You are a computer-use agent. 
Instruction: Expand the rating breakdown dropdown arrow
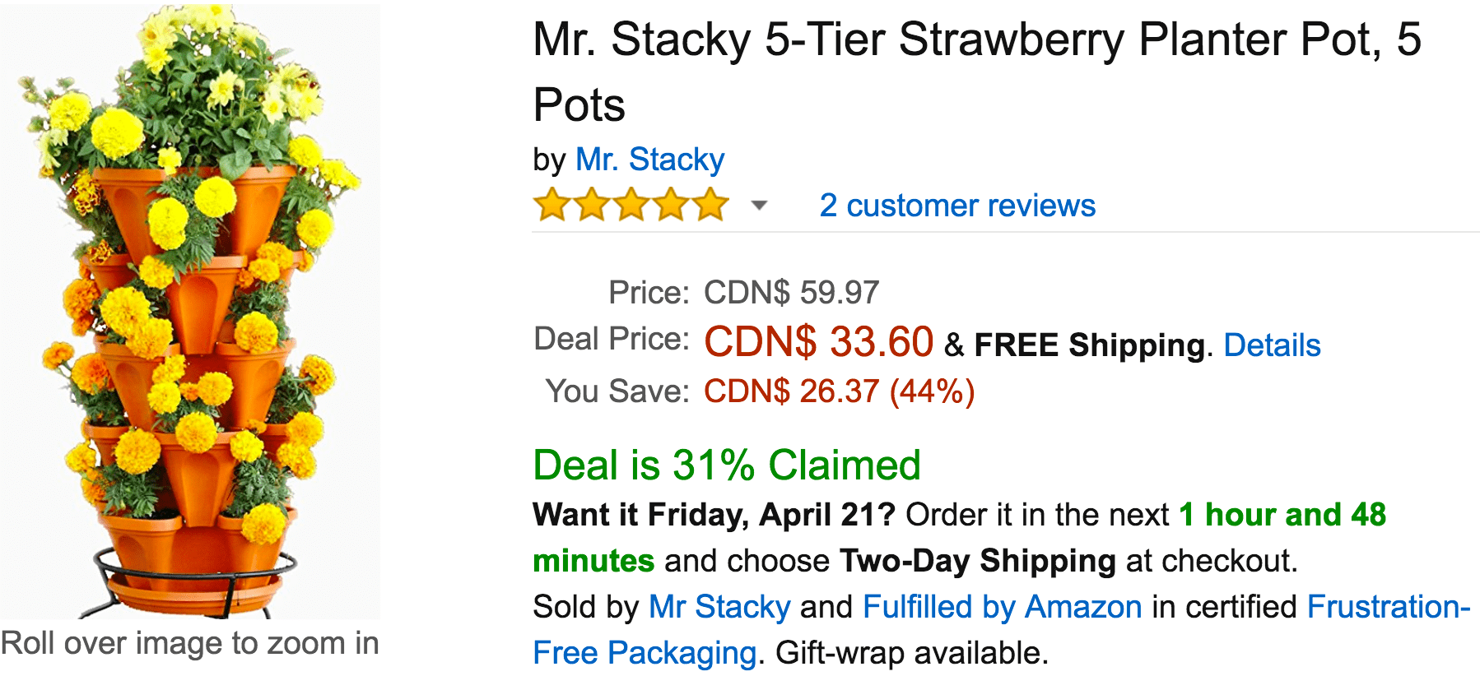tap(759, 206)
